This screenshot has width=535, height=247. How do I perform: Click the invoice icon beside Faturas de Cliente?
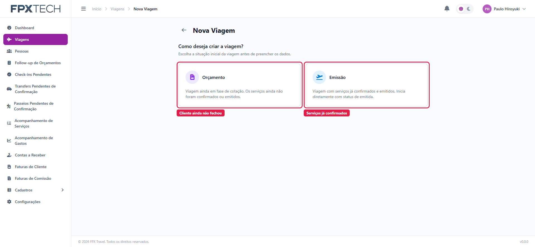[9, 167]
